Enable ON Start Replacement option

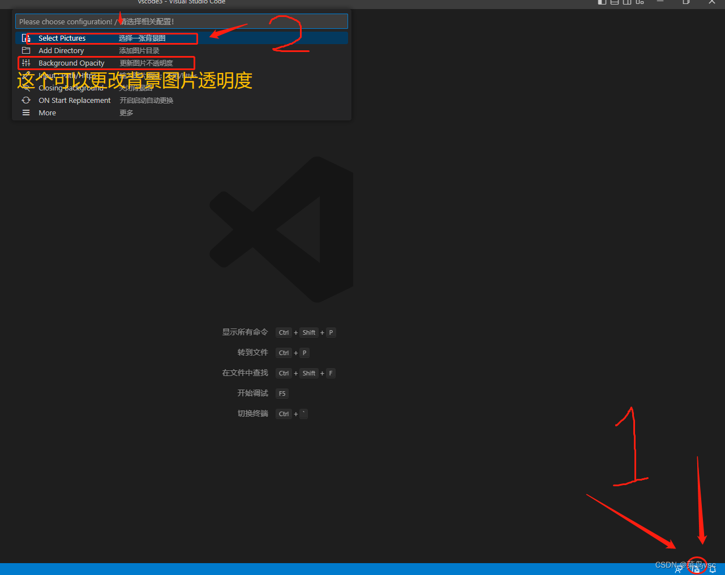click(182, 100)
